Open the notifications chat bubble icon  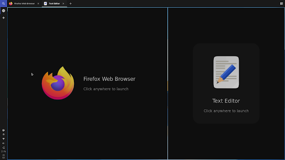tap(4, 130)
